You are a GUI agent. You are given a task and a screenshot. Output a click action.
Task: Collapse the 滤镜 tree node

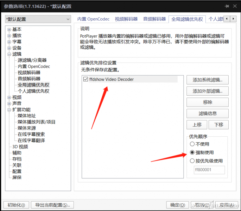pyautogui.click(x=9, y=54)
